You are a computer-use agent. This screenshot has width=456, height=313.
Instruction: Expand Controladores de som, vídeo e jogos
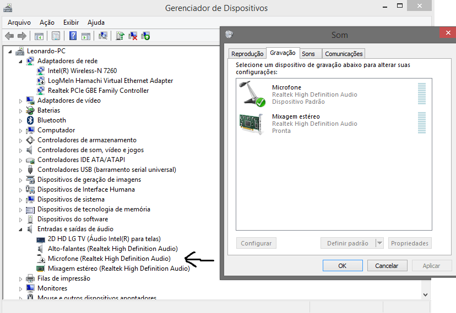click(21, 150)
